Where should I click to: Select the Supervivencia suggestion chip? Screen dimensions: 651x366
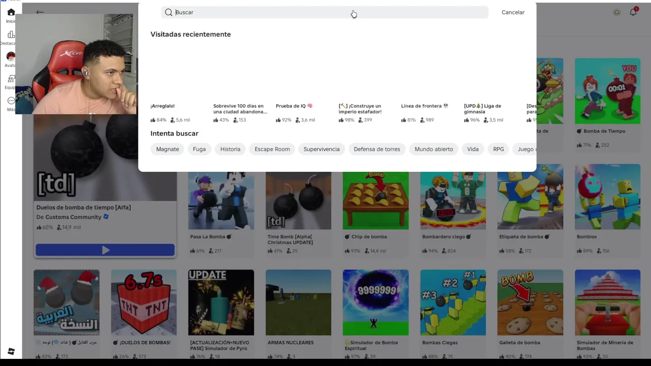point(321,149)
